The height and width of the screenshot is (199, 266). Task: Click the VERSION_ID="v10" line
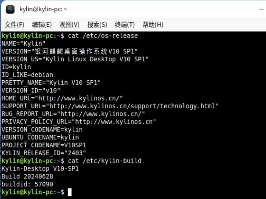click(x=31, y=90)
